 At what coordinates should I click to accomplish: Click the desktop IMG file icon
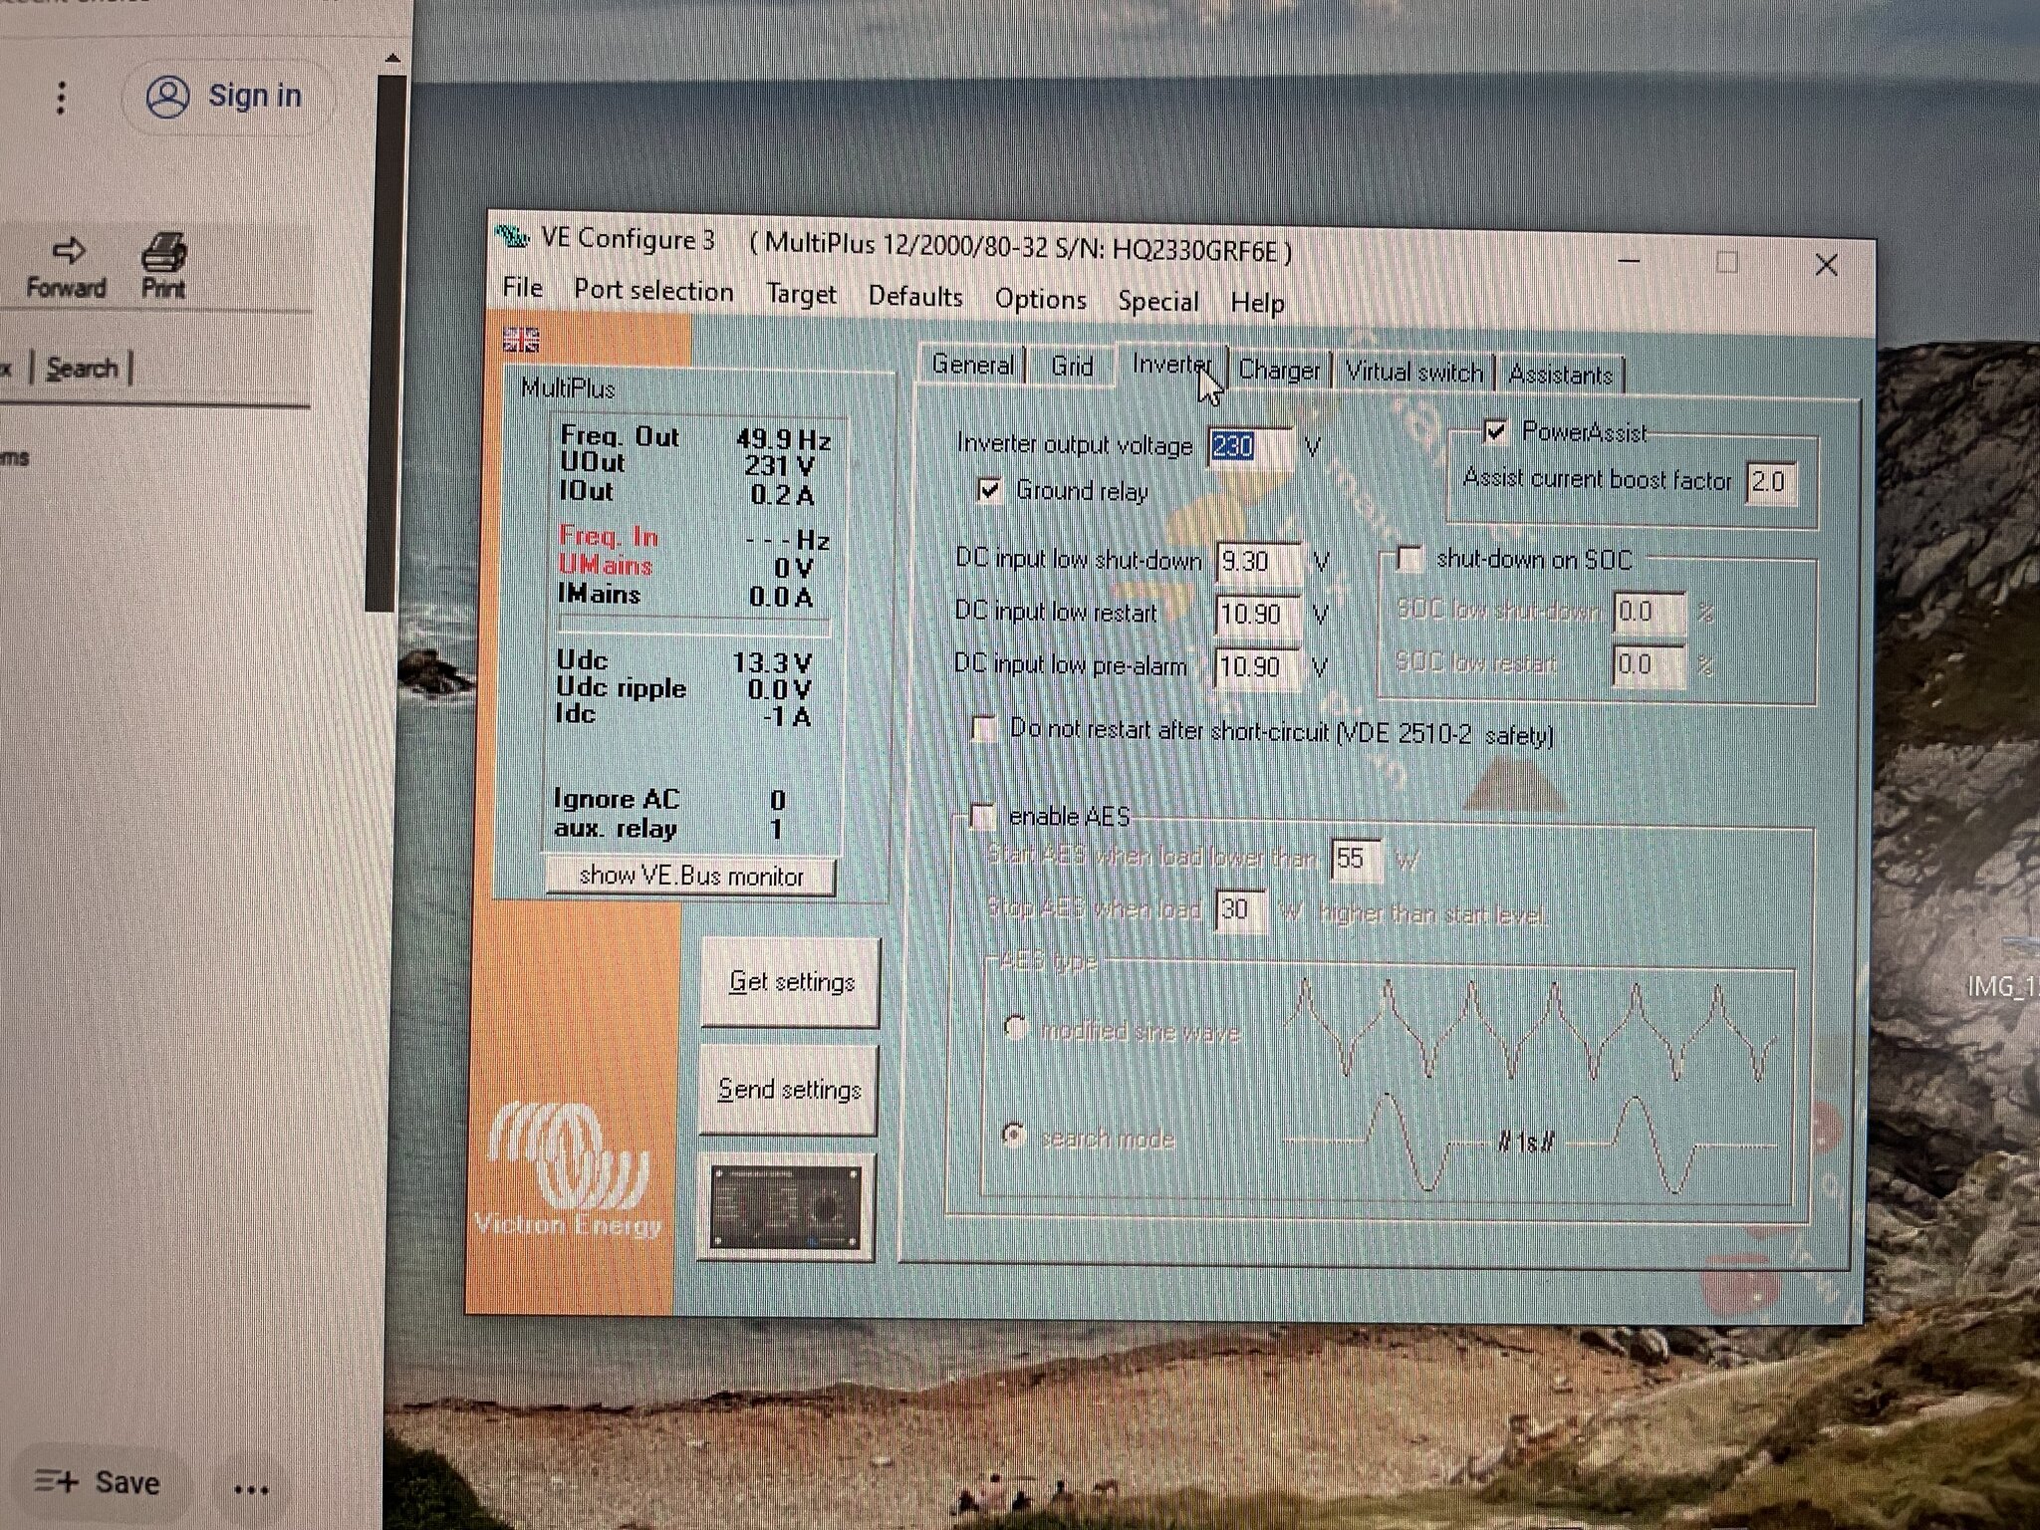tap(2003, 966)
